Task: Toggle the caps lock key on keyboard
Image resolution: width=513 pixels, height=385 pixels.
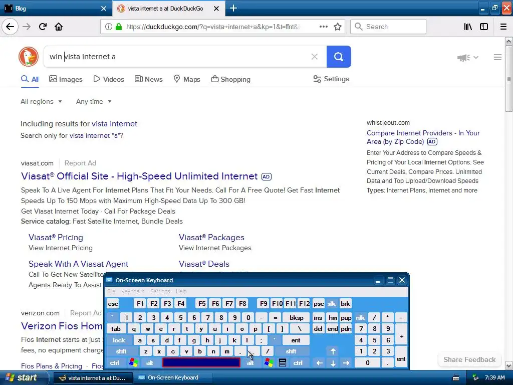Action: click(x=119, y=340)
